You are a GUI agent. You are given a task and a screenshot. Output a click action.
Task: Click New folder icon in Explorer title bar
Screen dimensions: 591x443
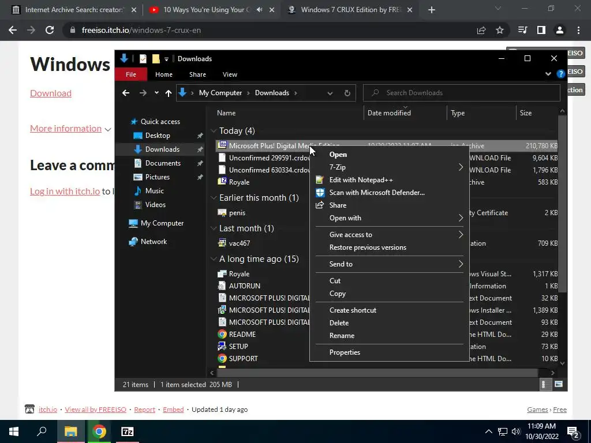pos(156,59)
